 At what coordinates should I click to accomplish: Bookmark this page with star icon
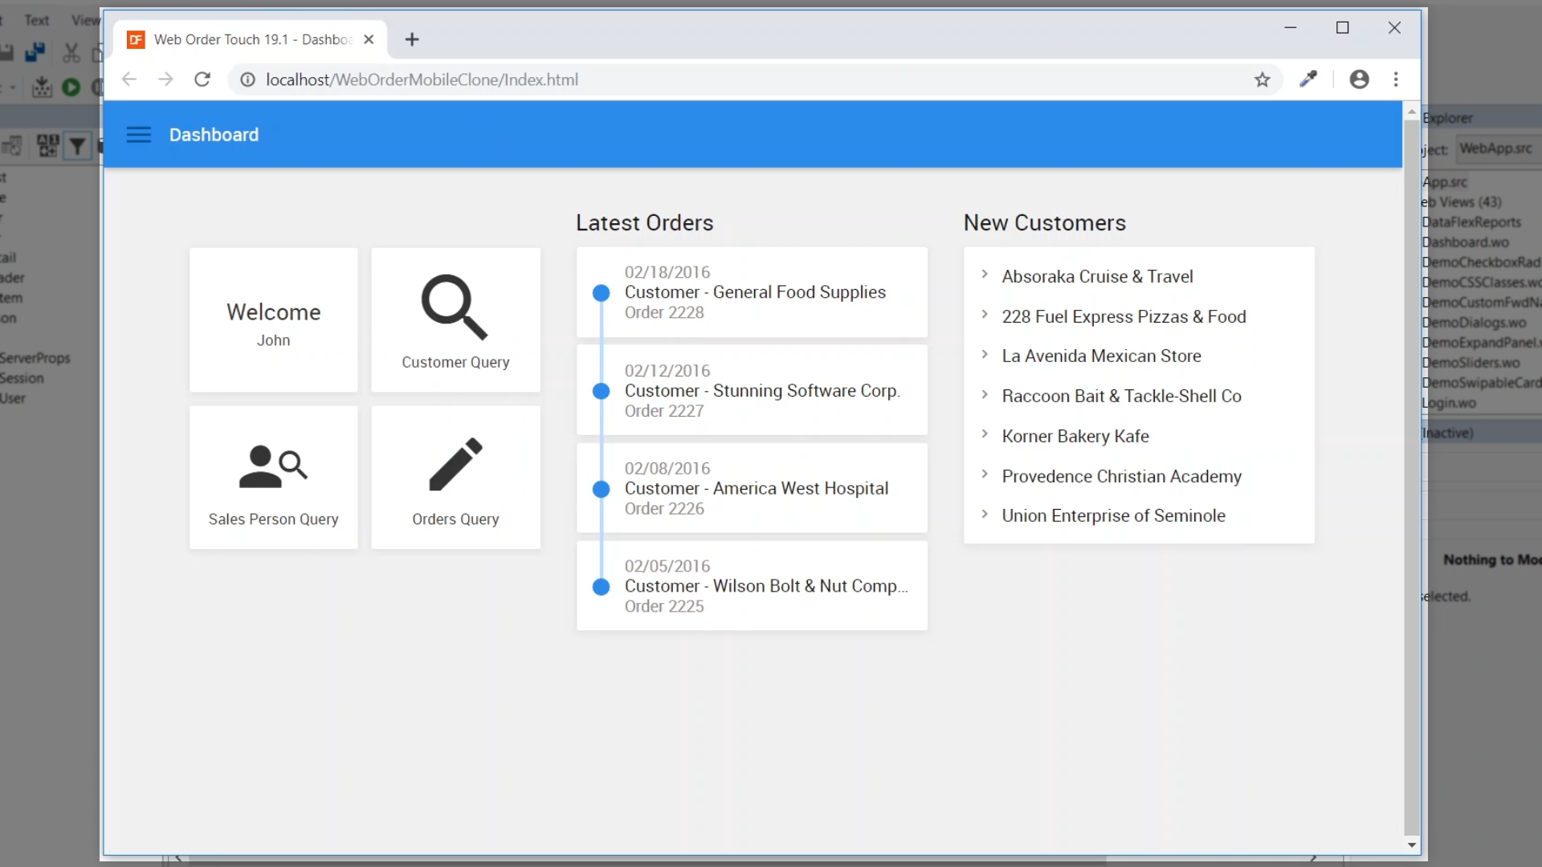[1263, 79]
